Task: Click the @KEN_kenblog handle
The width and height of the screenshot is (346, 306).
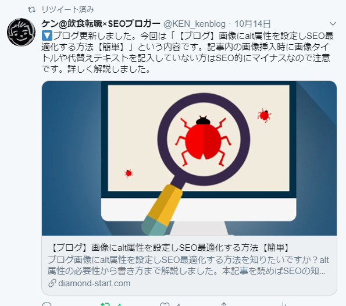Action: (x=194, y=24)
